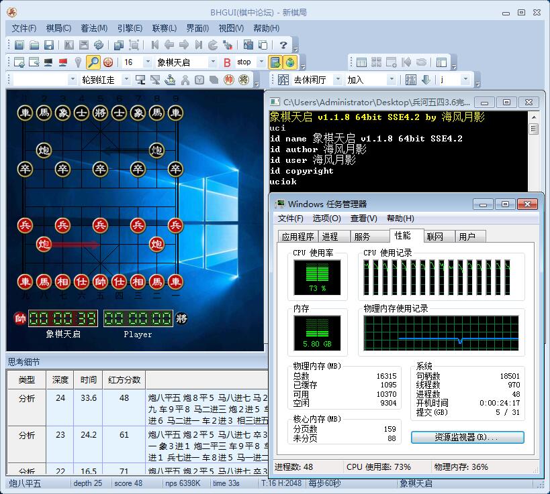Expand the top toolbar overflow chevron
550x494 pixels.
click(295, 48)
